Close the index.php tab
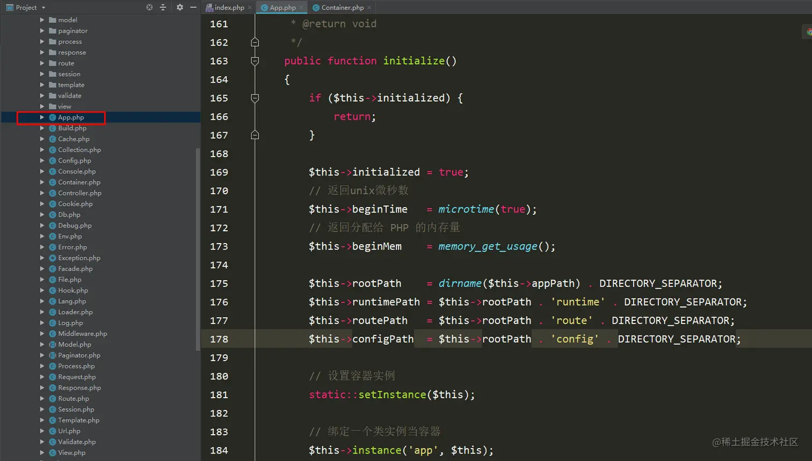 point(250,8)
